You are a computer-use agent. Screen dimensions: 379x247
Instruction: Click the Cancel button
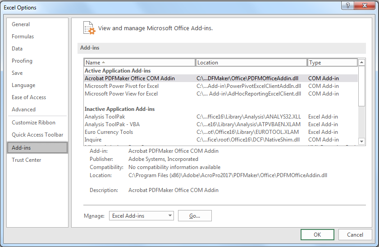click(355, 235)
